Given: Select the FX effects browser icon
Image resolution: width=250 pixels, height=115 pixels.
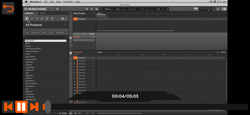Looking at the screenshot, I should pyautogui.click(x=47, y=19).
